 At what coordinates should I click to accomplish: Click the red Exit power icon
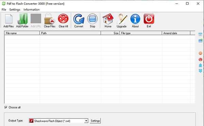[x=149, y=19]
